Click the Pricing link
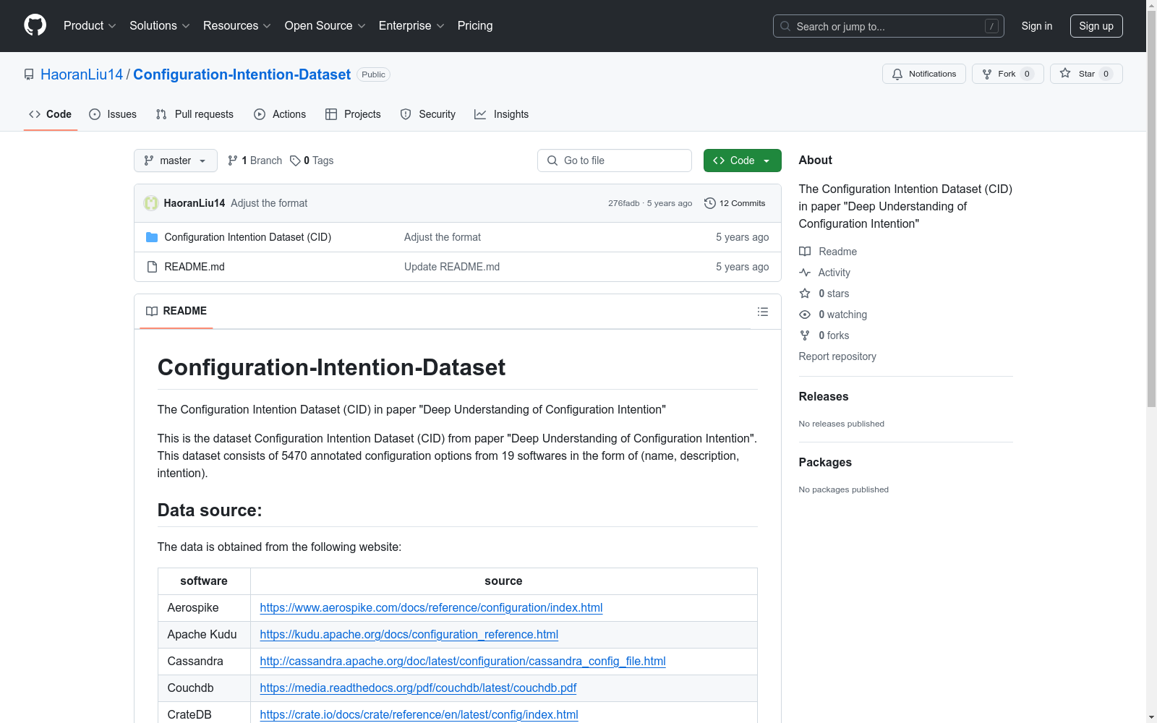 [475, 26]
